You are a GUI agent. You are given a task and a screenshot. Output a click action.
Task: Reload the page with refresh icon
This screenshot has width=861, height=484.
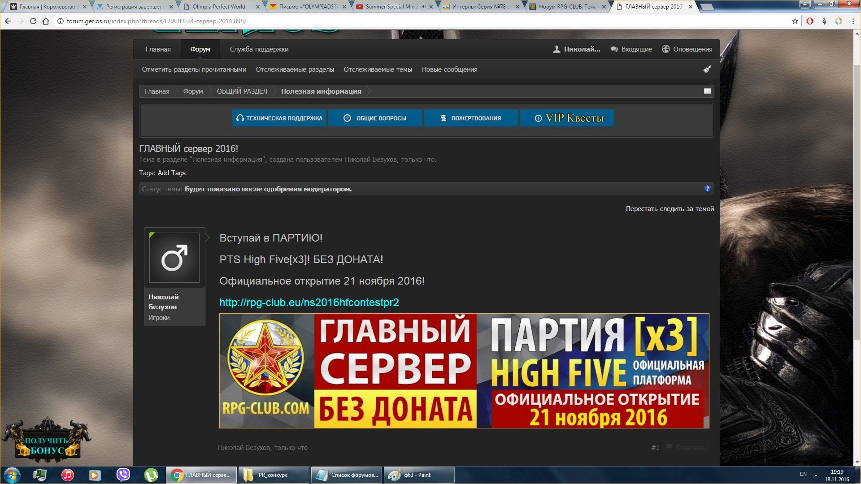[33, 21]
